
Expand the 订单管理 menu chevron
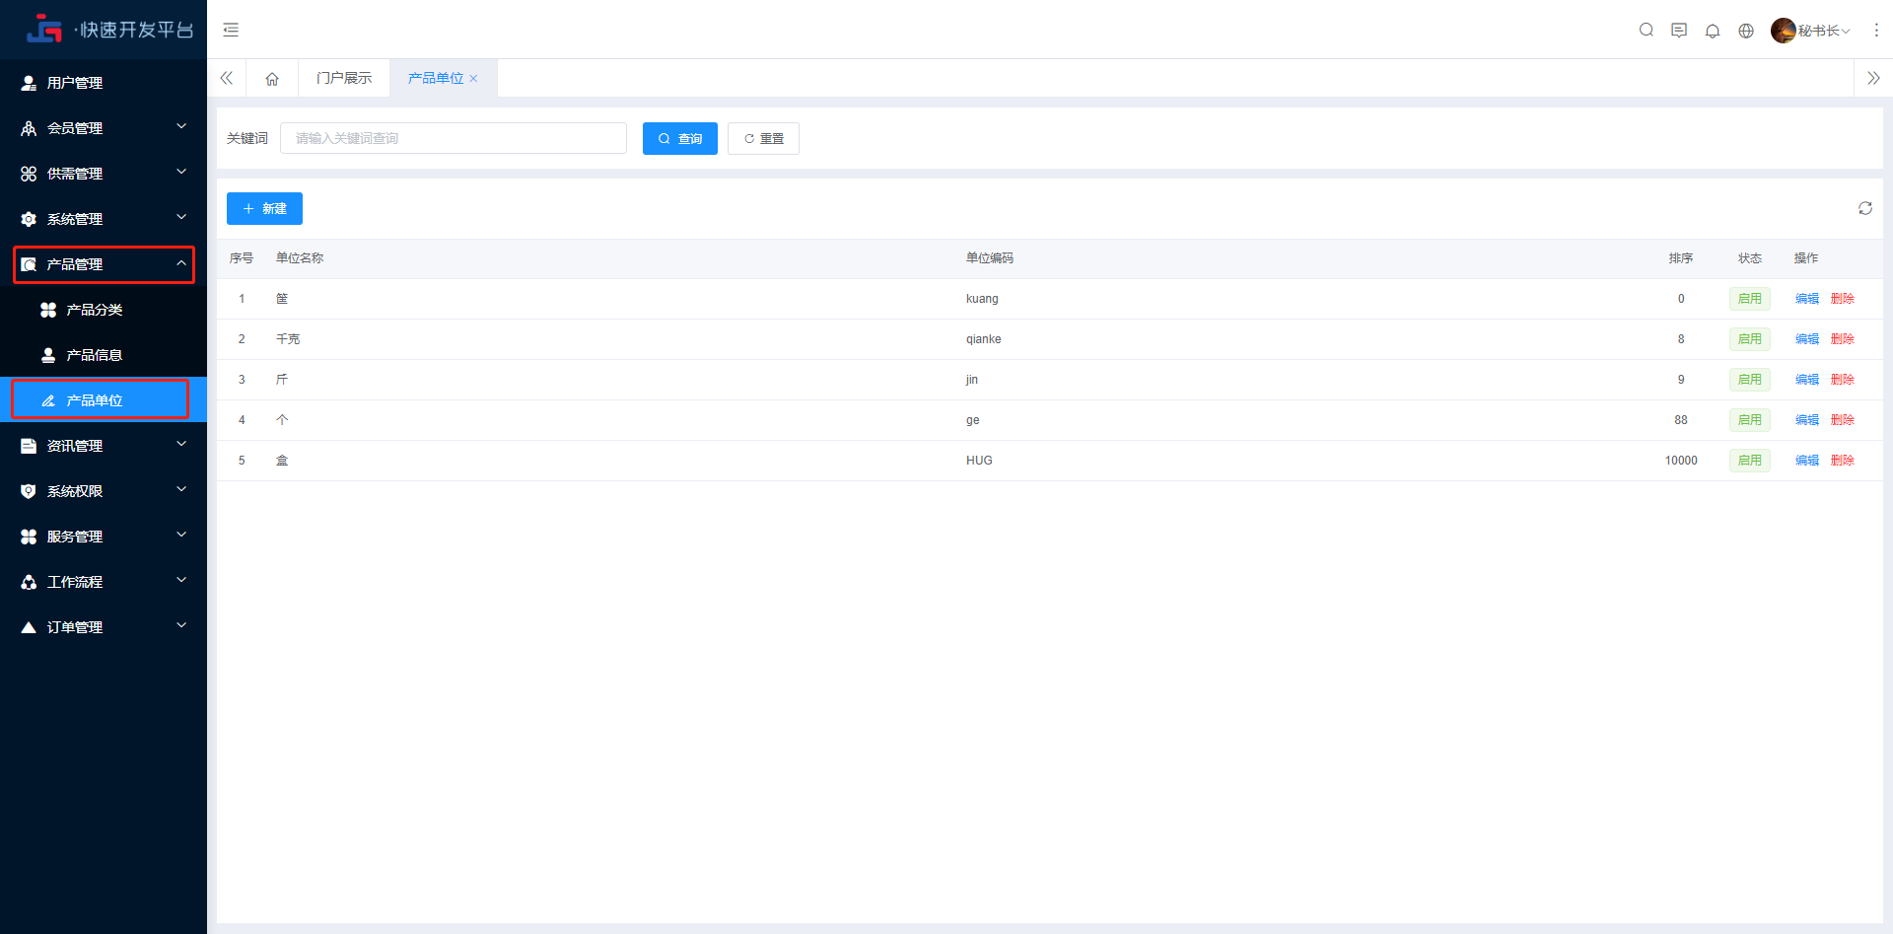[x=181, y=625]
